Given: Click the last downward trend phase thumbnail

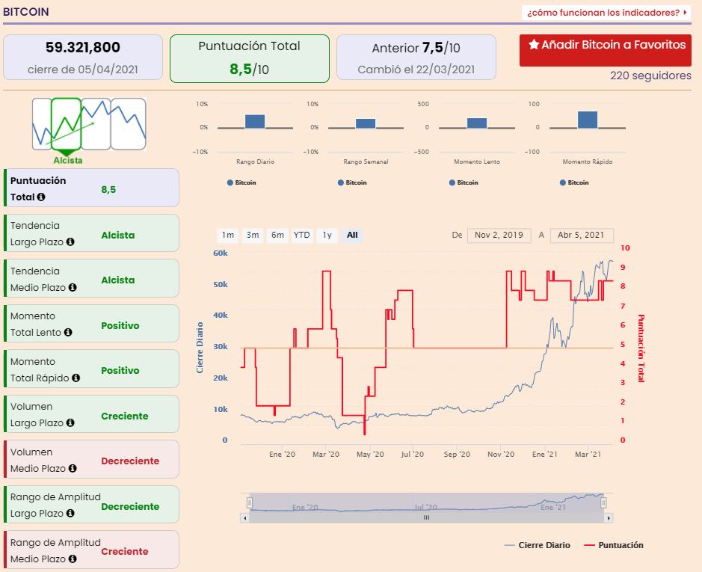Looking at the screenshot, I should point(129,124).
